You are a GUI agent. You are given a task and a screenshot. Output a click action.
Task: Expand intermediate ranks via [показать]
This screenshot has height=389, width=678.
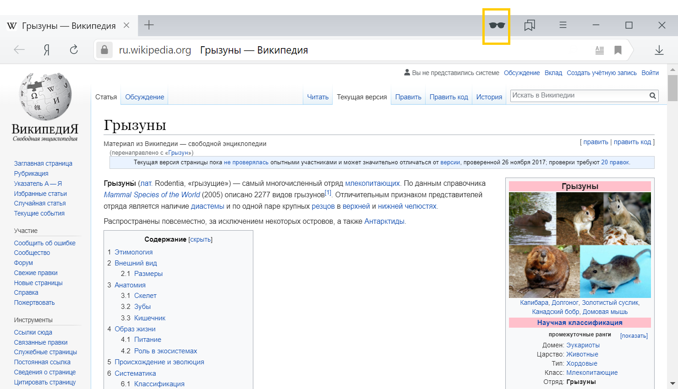[x=634, y=335]
